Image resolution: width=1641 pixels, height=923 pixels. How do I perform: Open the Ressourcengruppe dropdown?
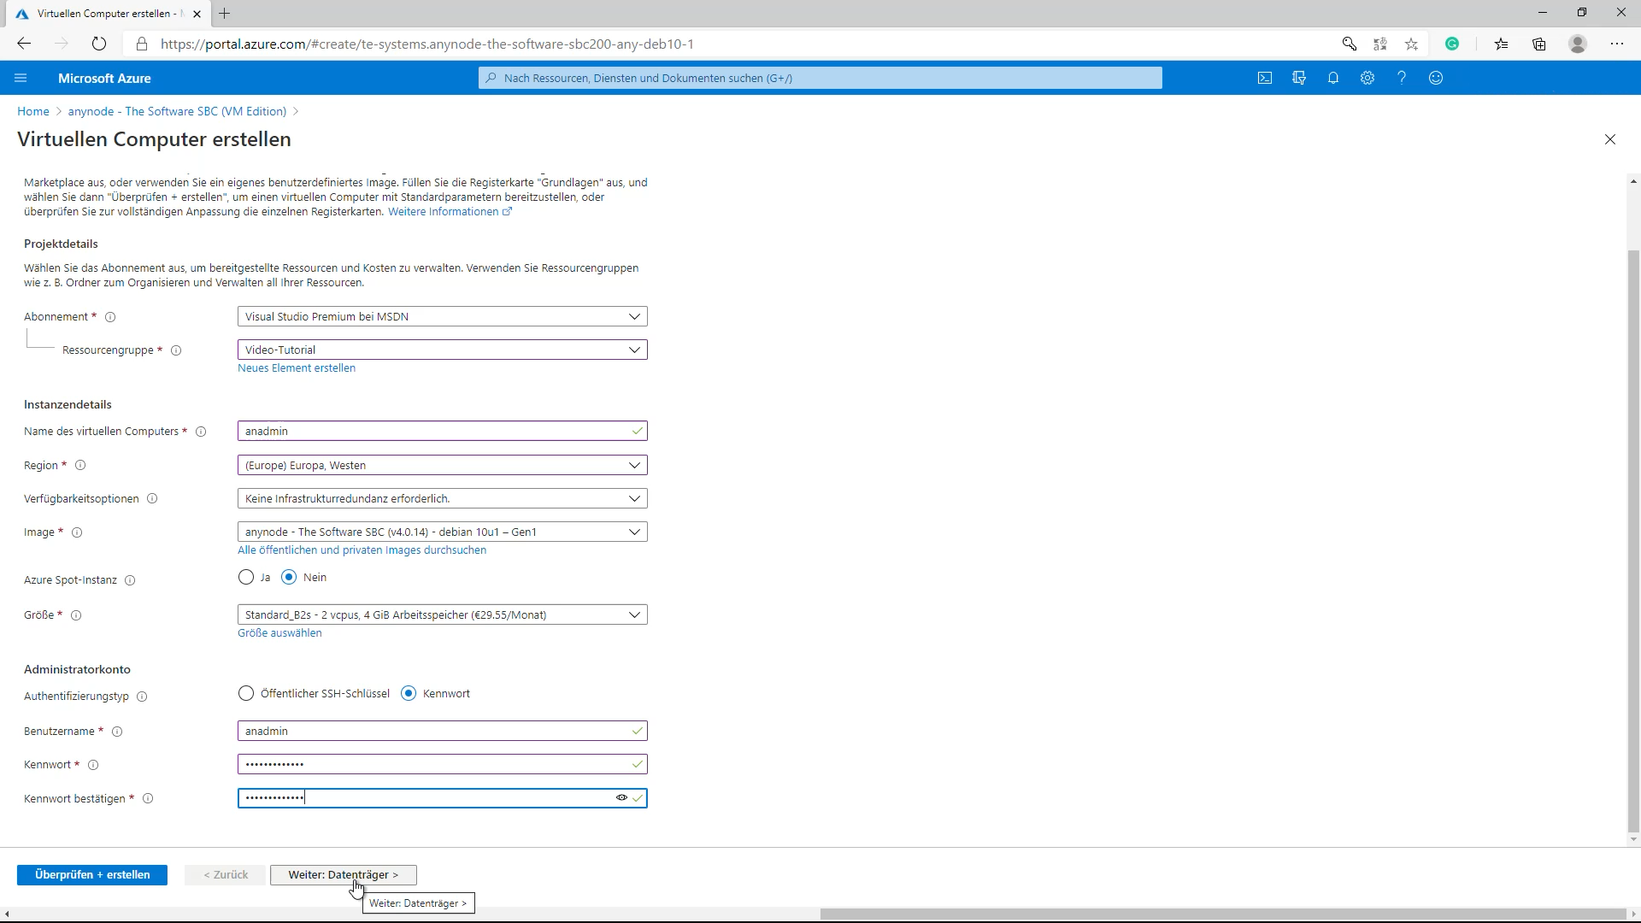tap(443, 350)
